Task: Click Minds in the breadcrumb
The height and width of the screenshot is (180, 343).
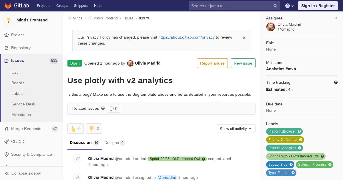Action: point(77,18)
